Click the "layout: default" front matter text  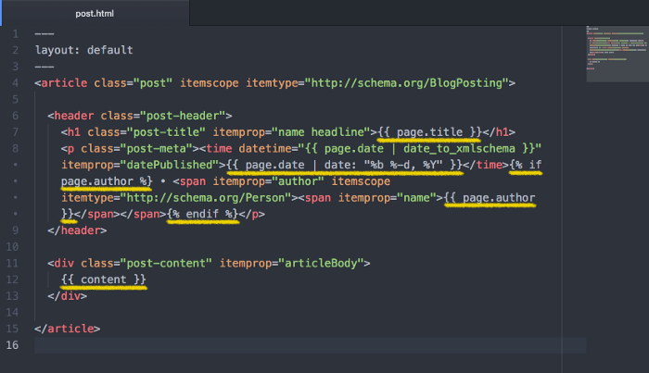tap(83, 50)
